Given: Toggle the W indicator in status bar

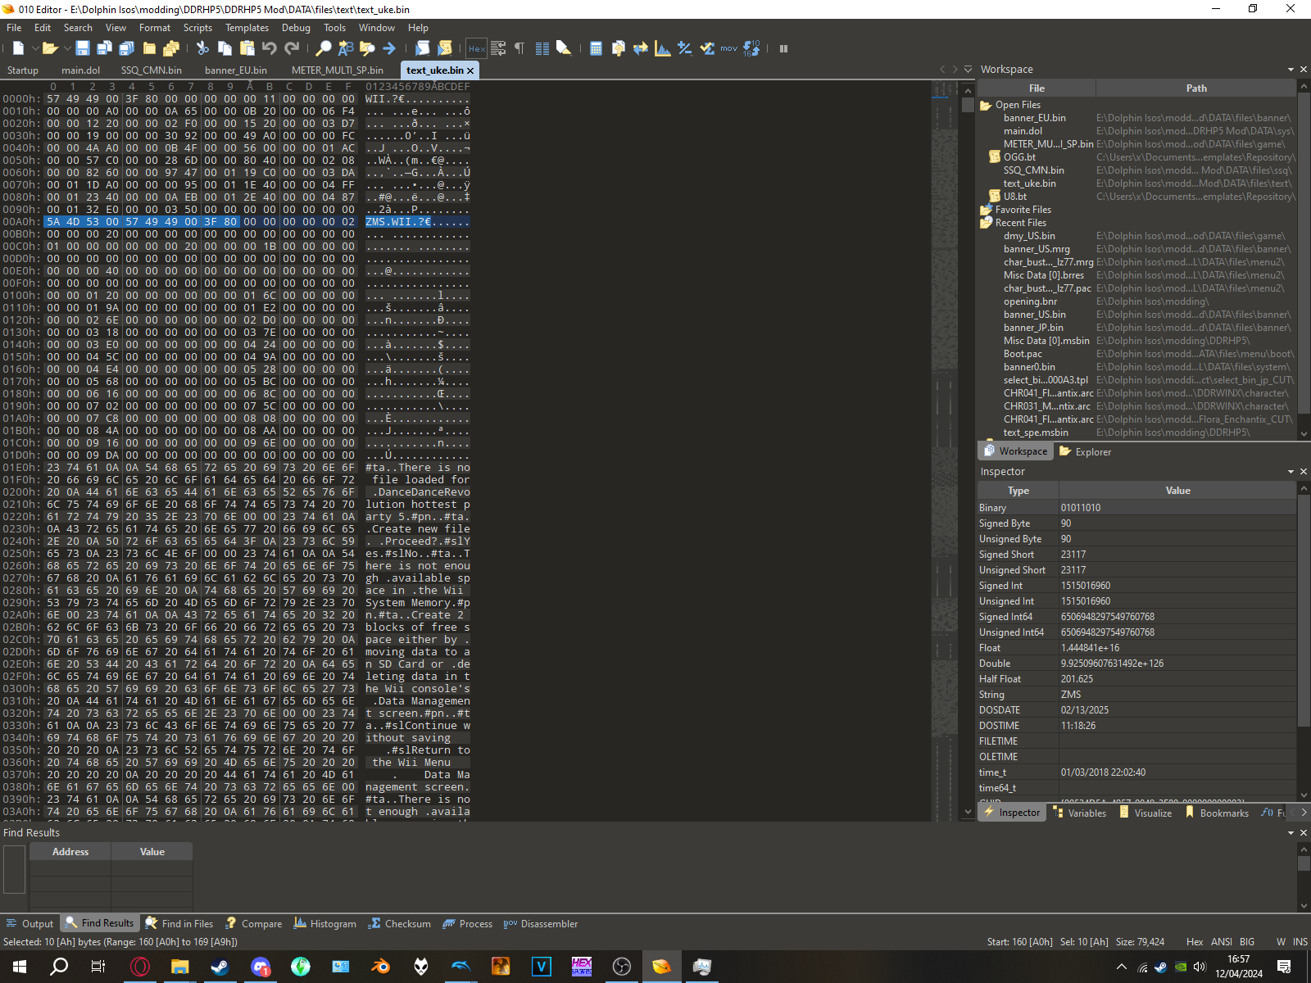Looking at the screenshot, I should pos(1281,942).
